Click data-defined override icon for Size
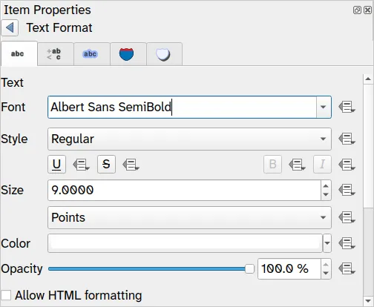 pyautogui.click(x=347, y=191)
